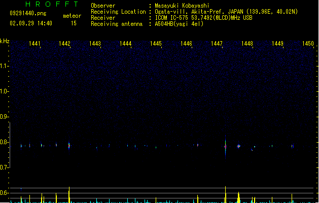
Task: Click the Receiving Location label
Action: [x=118, y=12]
